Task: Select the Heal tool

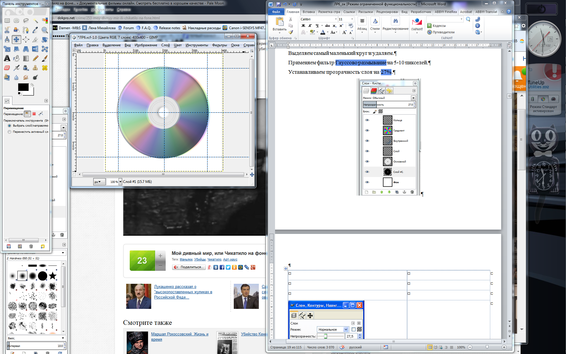Action: pyautogui.click(x=45, y=68)
